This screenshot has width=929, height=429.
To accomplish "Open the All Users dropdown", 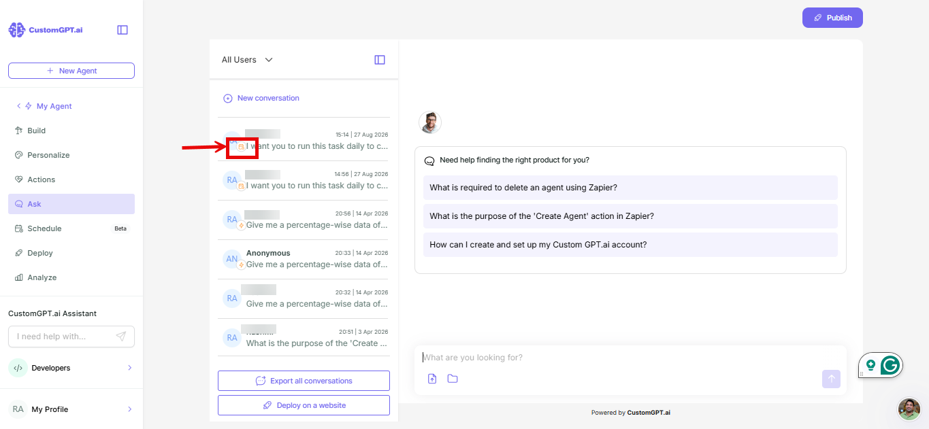I will coord(247,60).
